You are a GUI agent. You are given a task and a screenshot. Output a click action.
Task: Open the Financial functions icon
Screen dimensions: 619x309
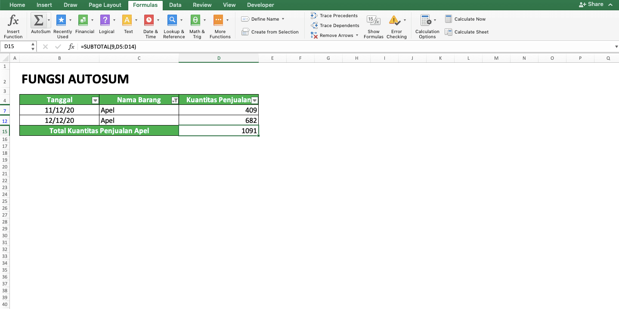pyautogui.click(x=83, y=20)
